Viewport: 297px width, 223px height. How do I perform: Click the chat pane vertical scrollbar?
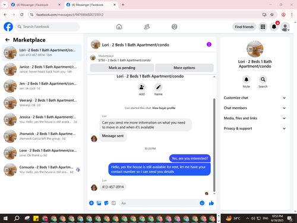point(214,145)
